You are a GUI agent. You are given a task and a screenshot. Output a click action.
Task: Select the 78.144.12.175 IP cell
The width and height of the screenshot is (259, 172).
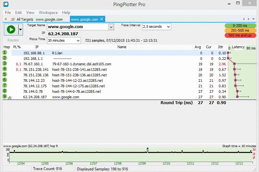click(x=35, y=86)
